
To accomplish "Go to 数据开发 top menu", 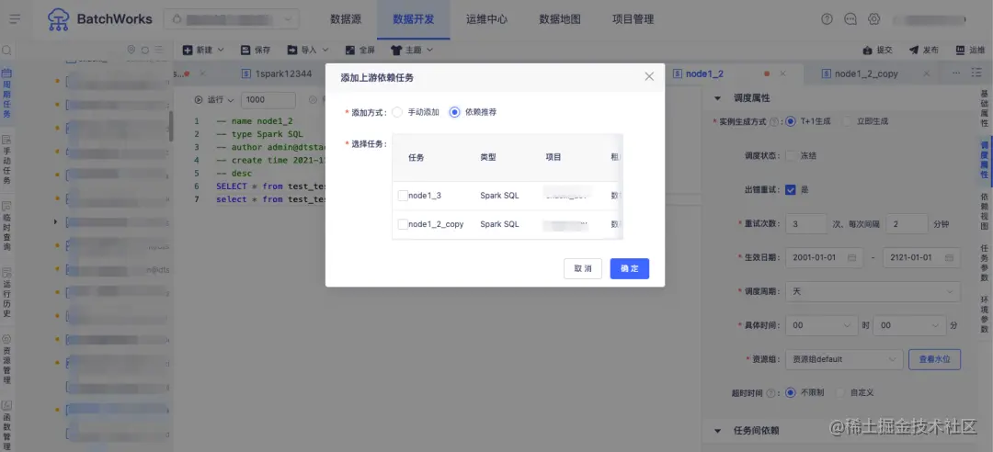I will [414, 19].
